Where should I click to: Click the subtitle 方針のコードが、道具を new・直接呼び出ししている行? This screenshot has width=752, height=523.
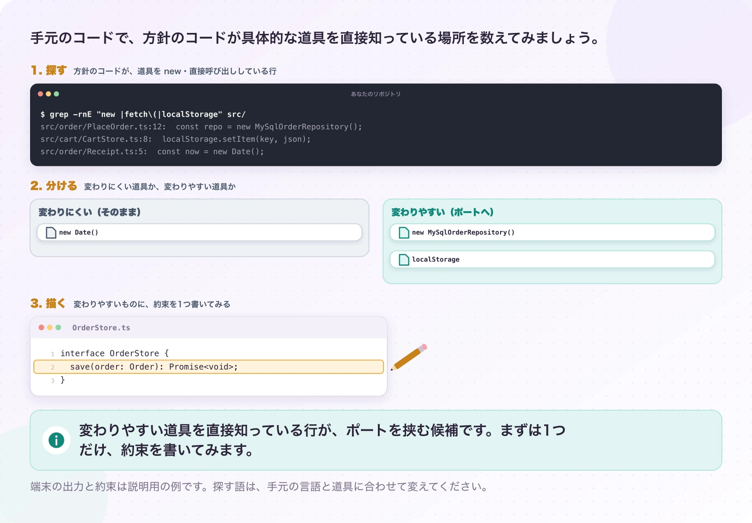click(x=175, y=71)
